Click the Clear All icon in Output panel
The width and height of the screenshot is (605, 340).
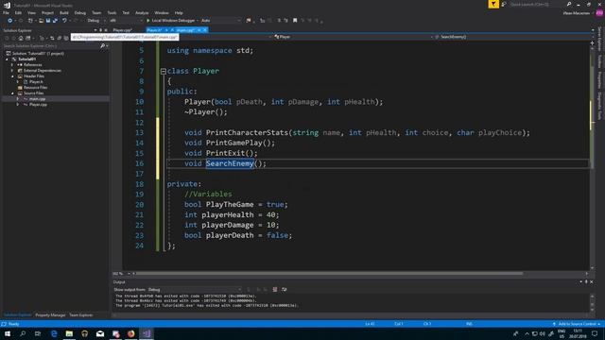pyautogui.click(x=275, y=290)
